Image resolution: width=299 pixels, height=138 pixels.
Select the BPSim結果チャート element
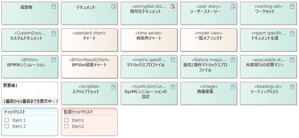point(89,67)
